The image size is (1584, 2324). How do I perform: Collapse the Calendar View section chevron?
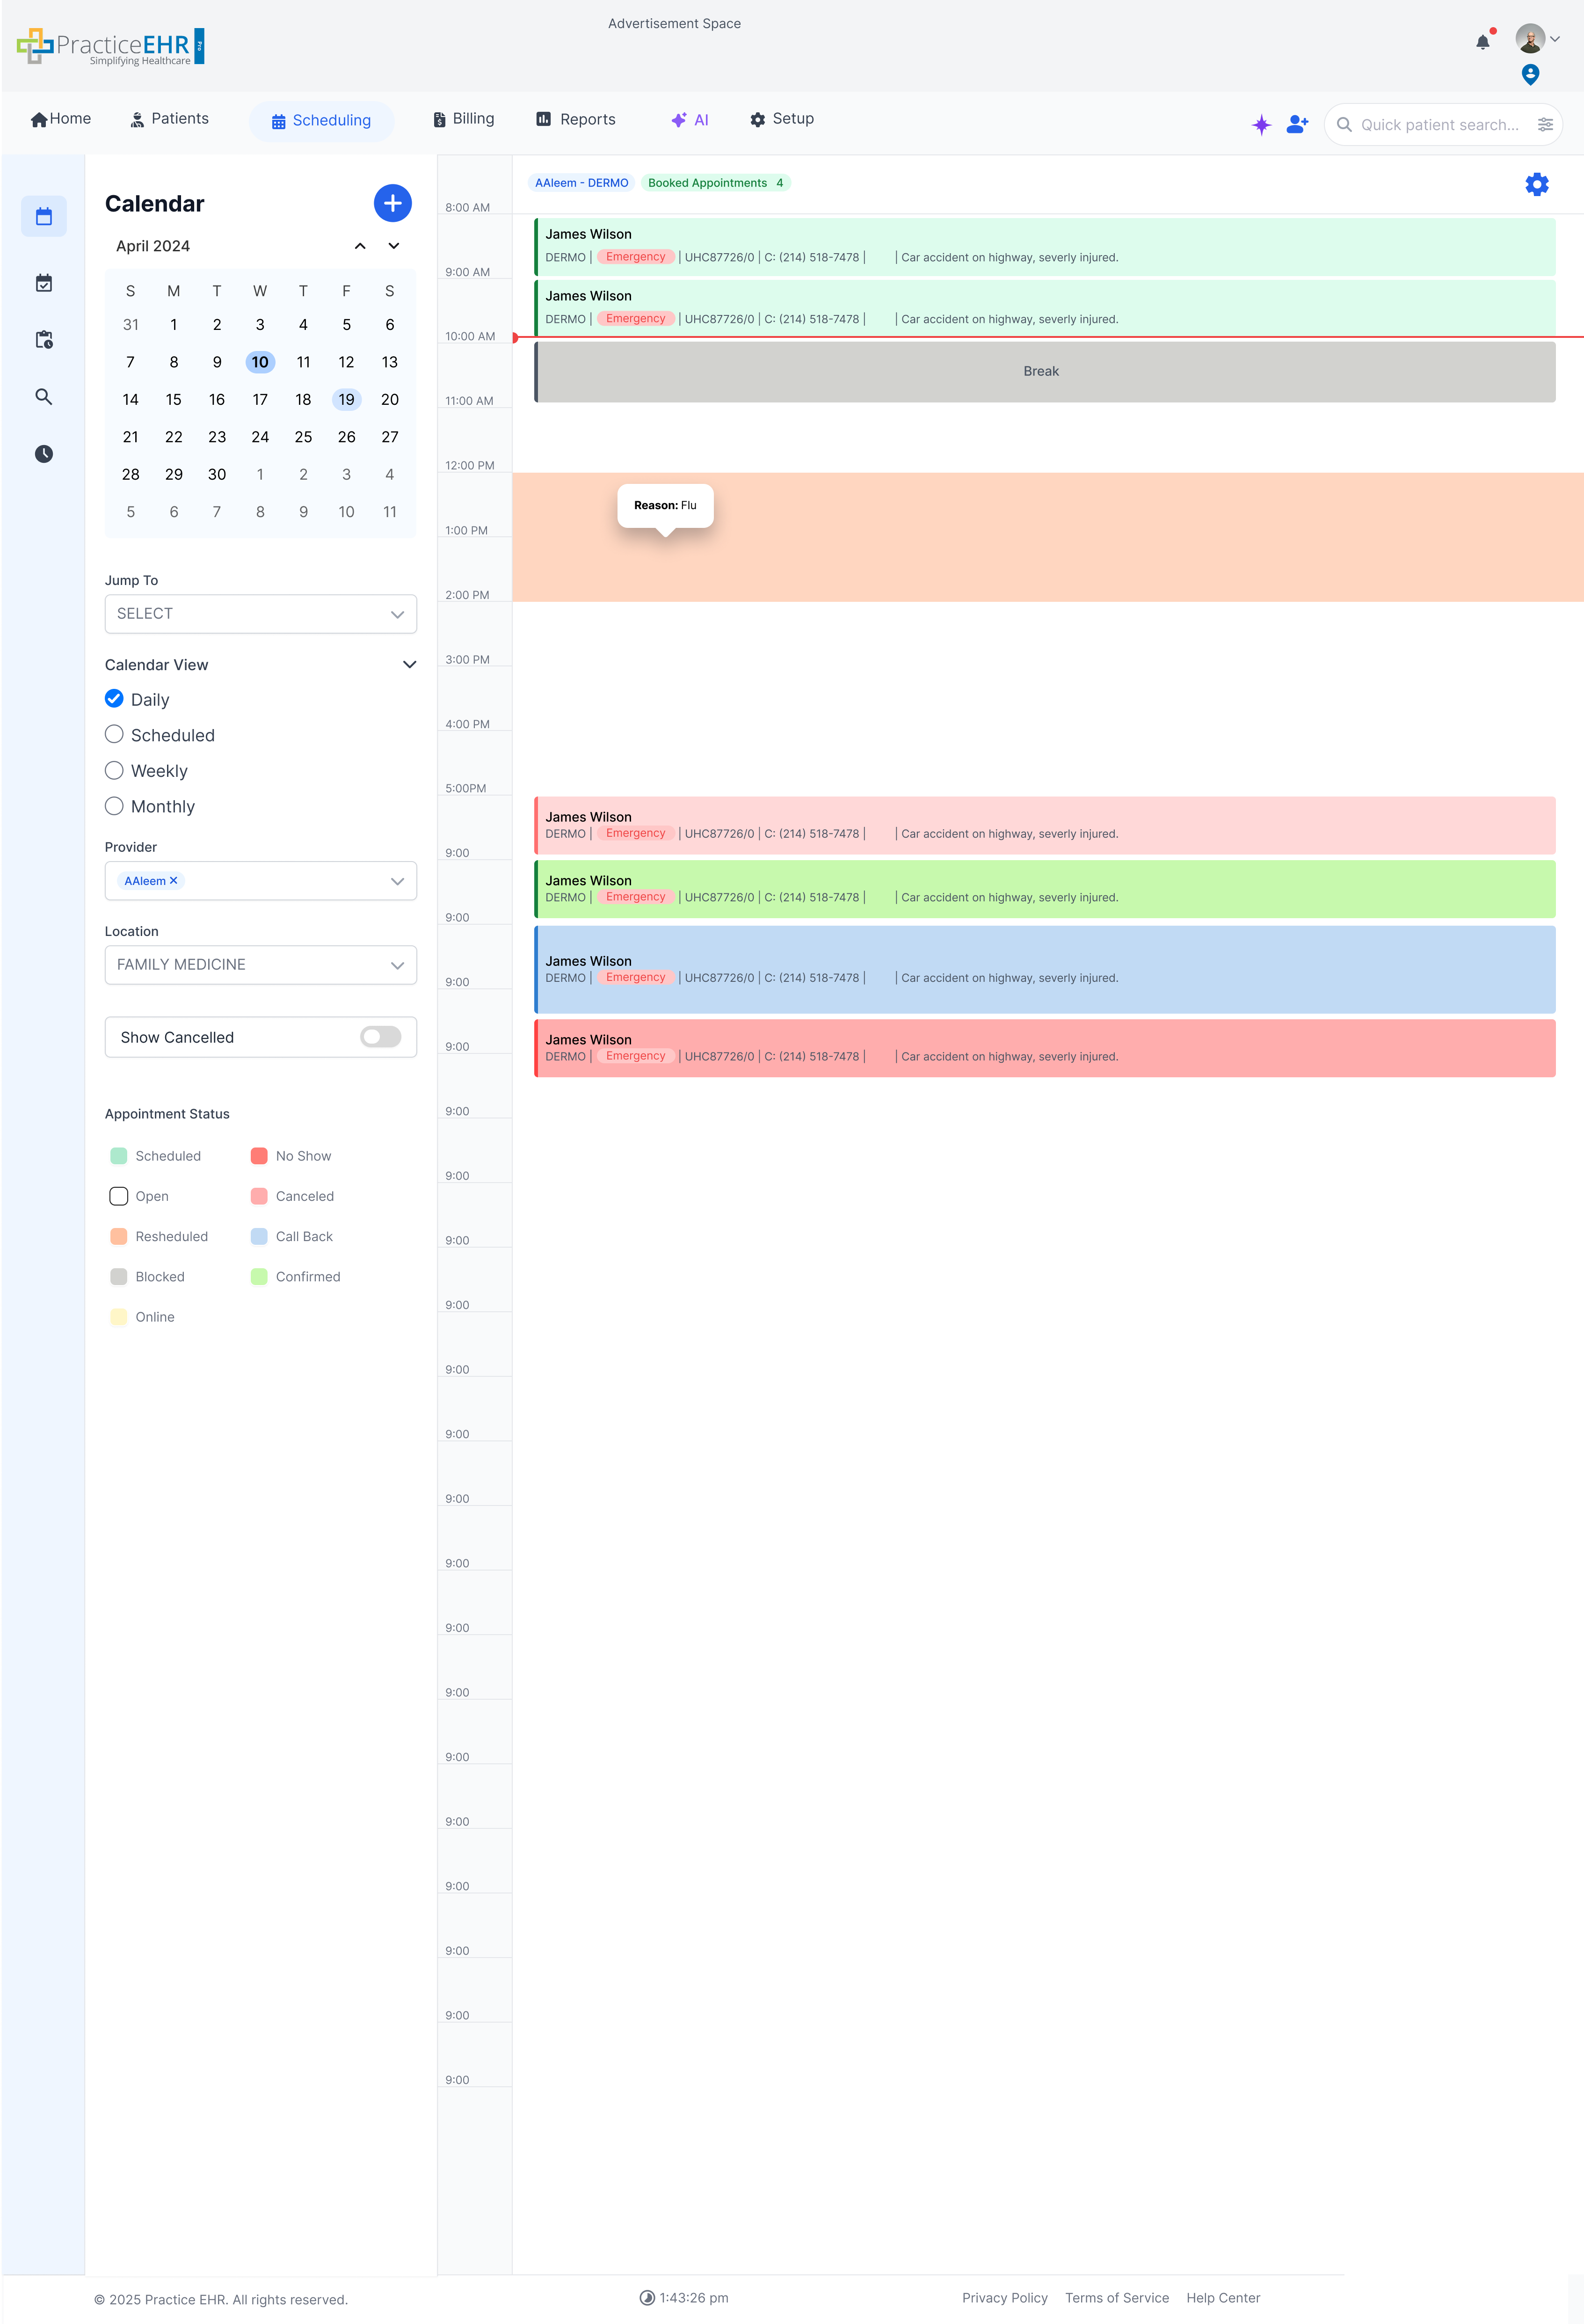409,664
